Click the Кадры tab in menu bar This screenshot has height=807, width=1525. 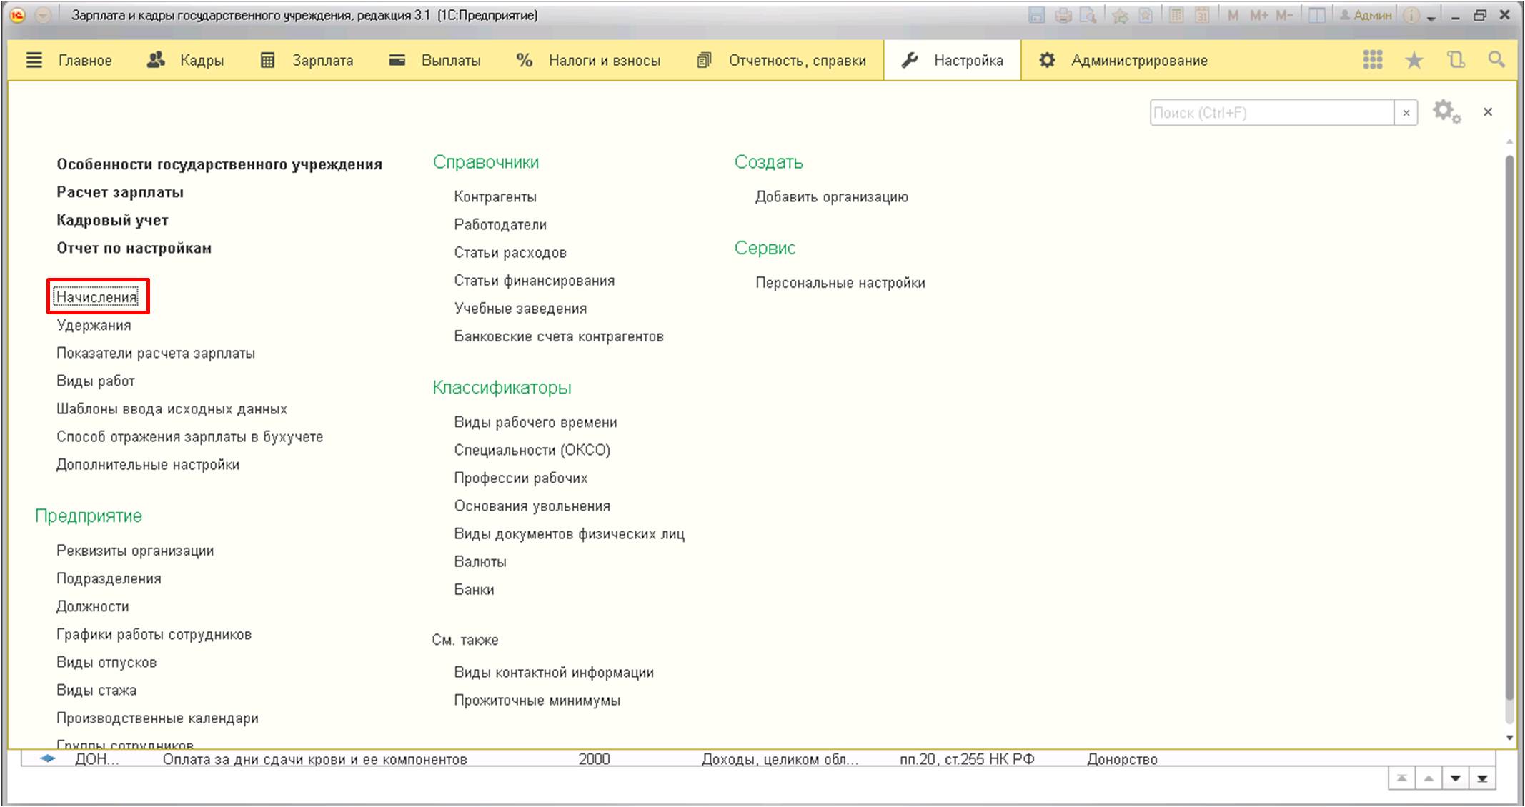pyautogui.click(x=199, y=61)
